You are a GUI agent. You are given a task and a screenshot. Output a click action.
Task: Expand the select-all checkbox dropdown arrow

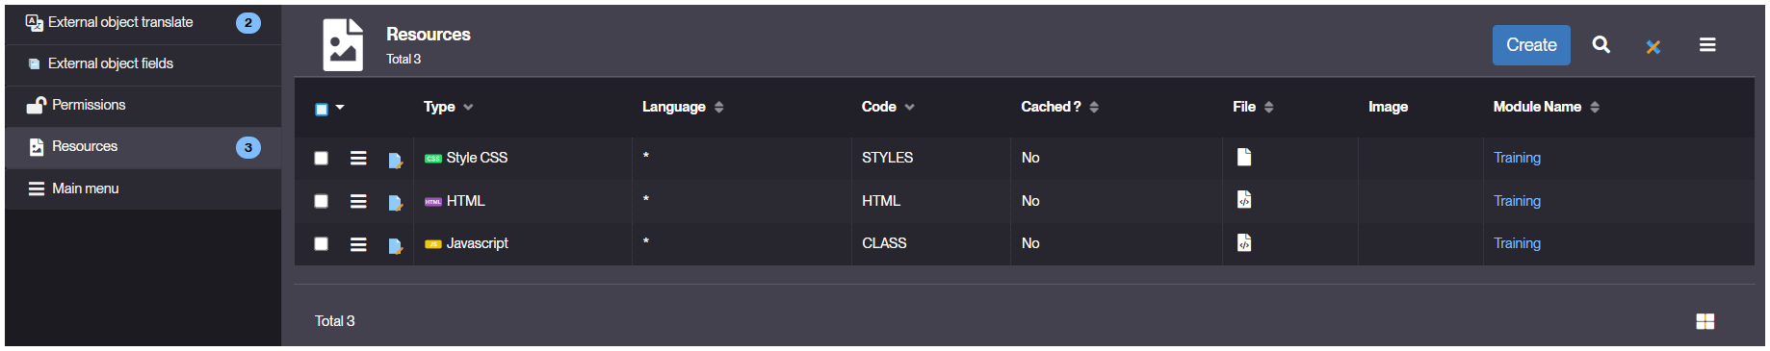click(340, 108)
